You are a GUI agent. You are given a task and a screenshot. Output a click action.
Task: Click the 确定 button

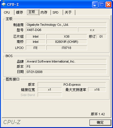click(x=100, y=122)
